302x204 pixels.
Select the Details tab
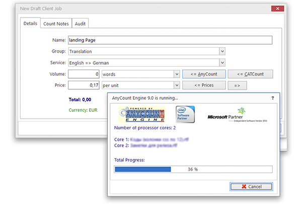point(31,24)
